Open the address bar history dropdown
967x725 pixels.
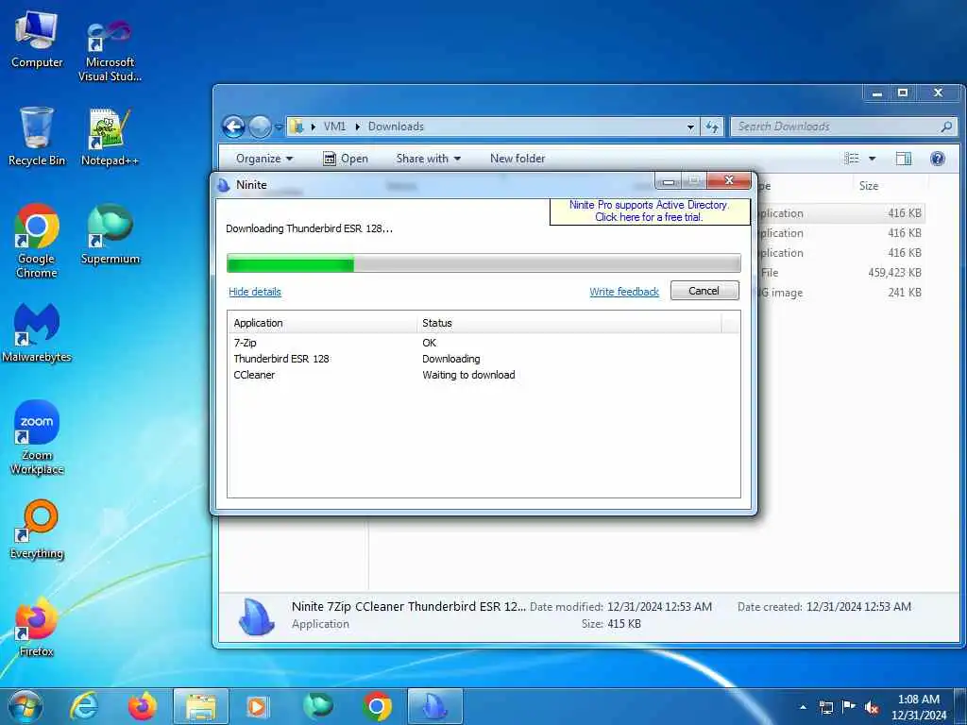(x=690, y=127)
